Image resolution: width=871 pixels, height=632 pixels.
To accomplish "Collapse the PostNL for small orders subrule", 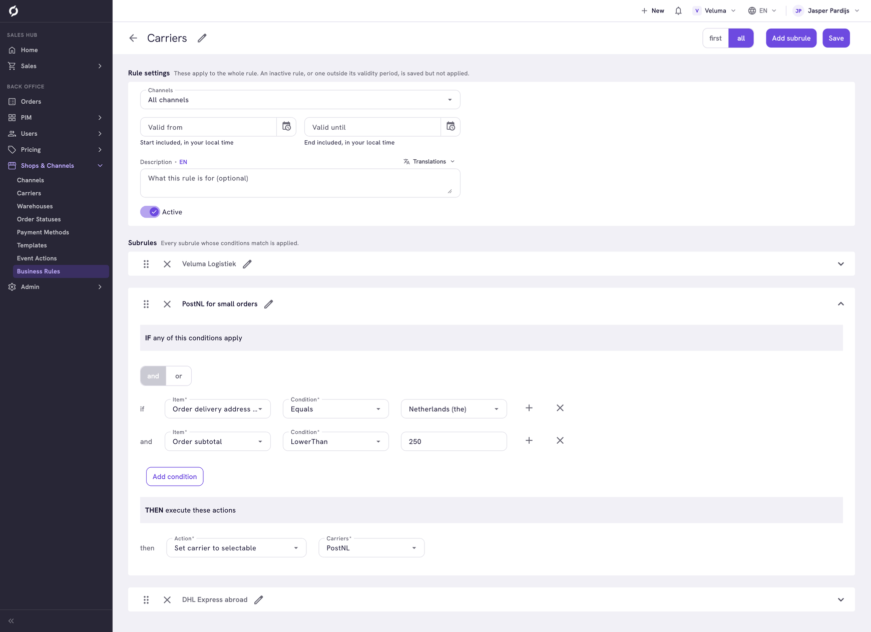I will pyautogui.click(x=841, y=304).
